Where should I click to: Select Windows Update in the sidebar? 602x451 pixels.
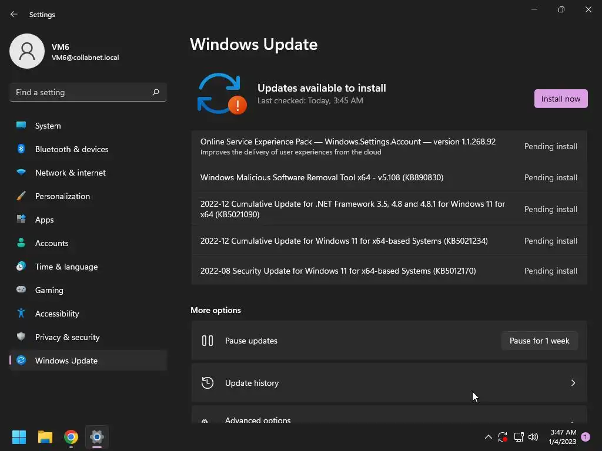coord(88,360)
